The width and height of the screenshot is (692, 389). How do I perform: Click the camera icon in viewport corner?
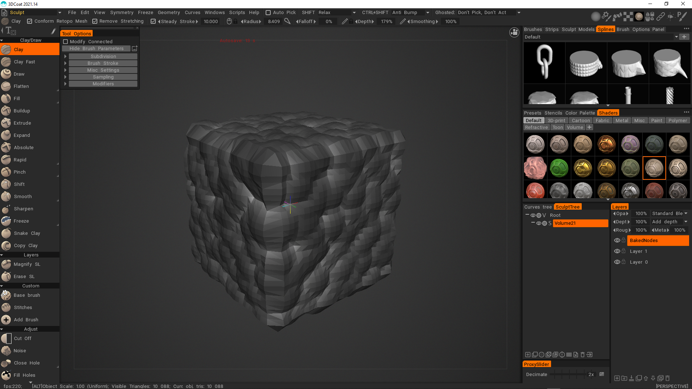[514, 32]
